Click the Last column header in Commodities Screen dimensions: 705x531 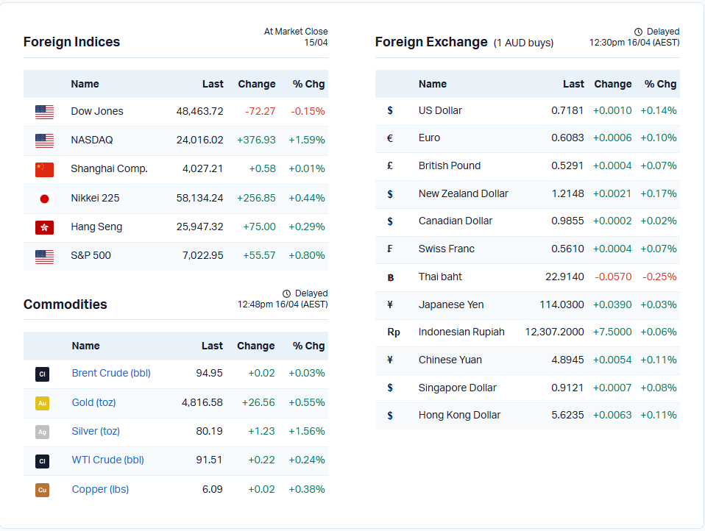click(x=212, y=346)
